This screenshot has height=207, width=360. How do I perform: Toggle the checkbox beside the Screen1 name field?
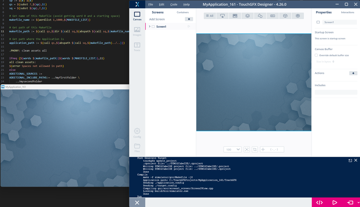[318, 22]
